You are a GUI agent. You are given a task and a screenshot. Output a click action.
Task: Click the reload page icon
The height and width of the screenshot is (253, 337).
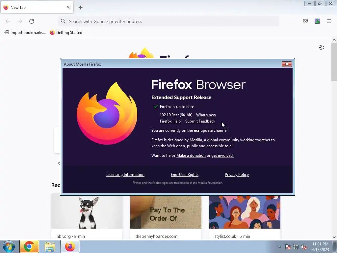point(32,21)
